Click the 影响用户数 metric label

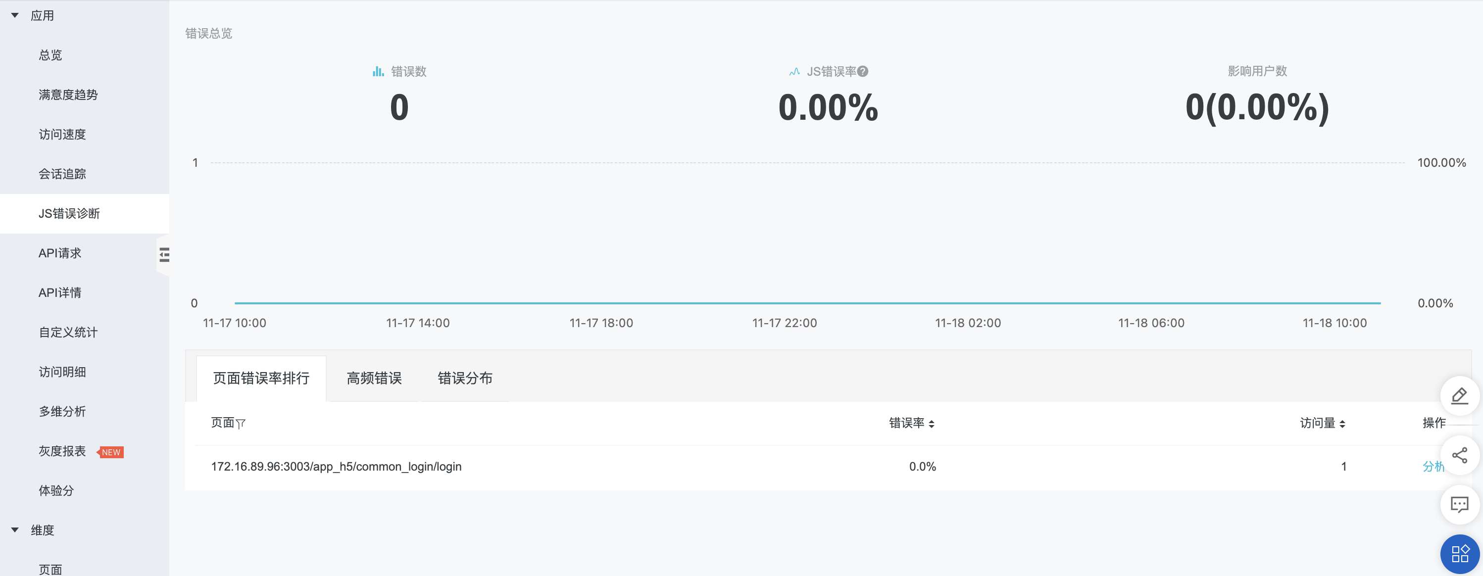point(1257,71)
